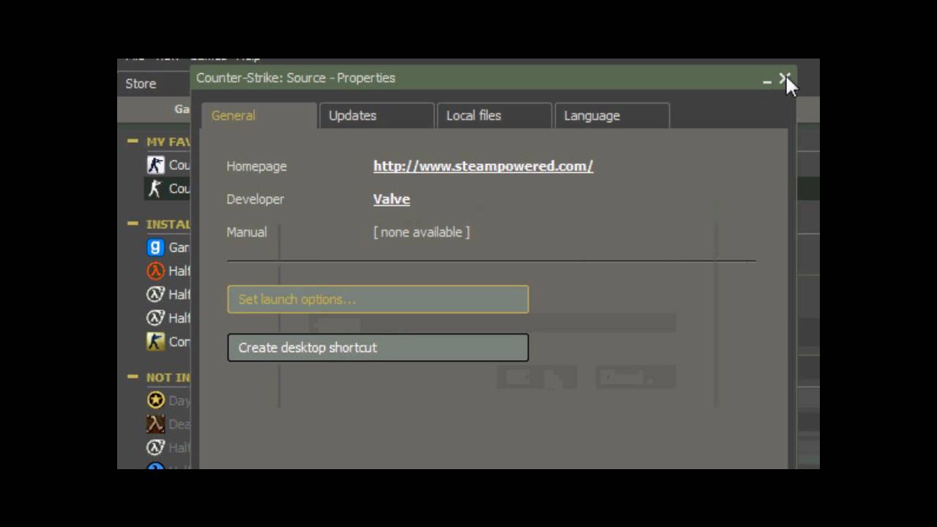Open the Valve developer link
This screenshot has height=527, width=937.
pos(392,199)
